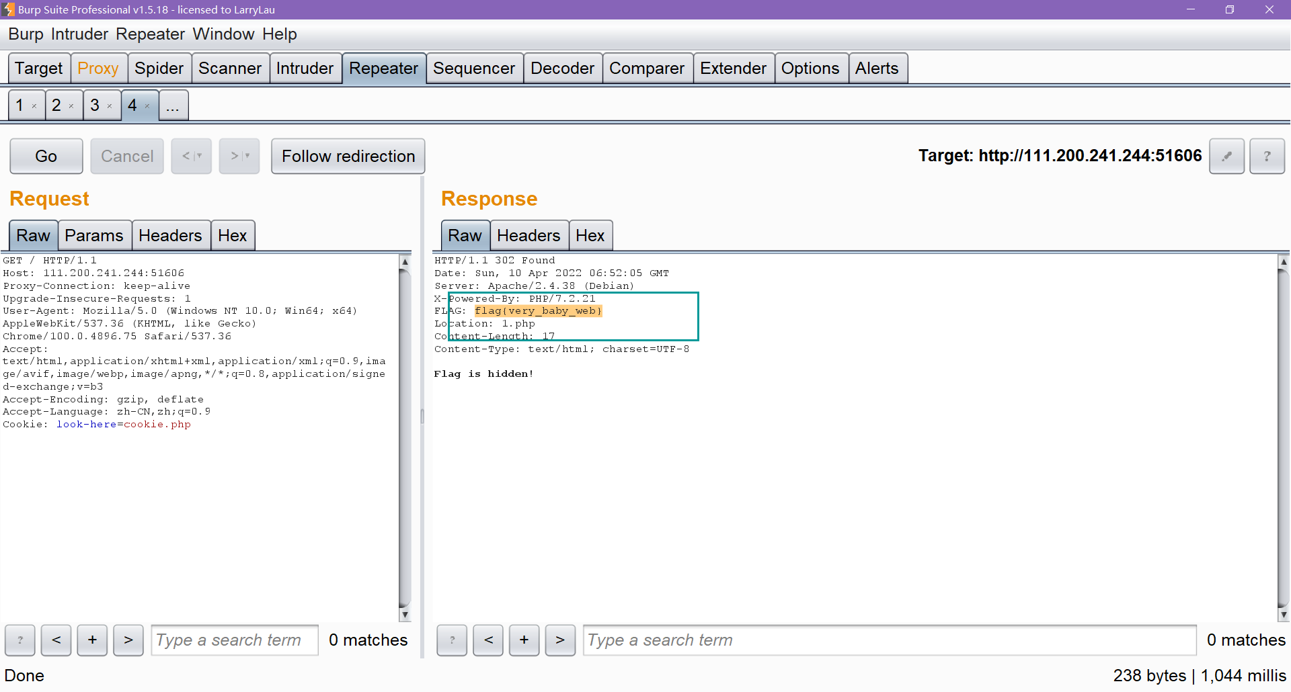Click the edit target pencil icon
The image size is (1291, 692).
(x=1226, y=156)
